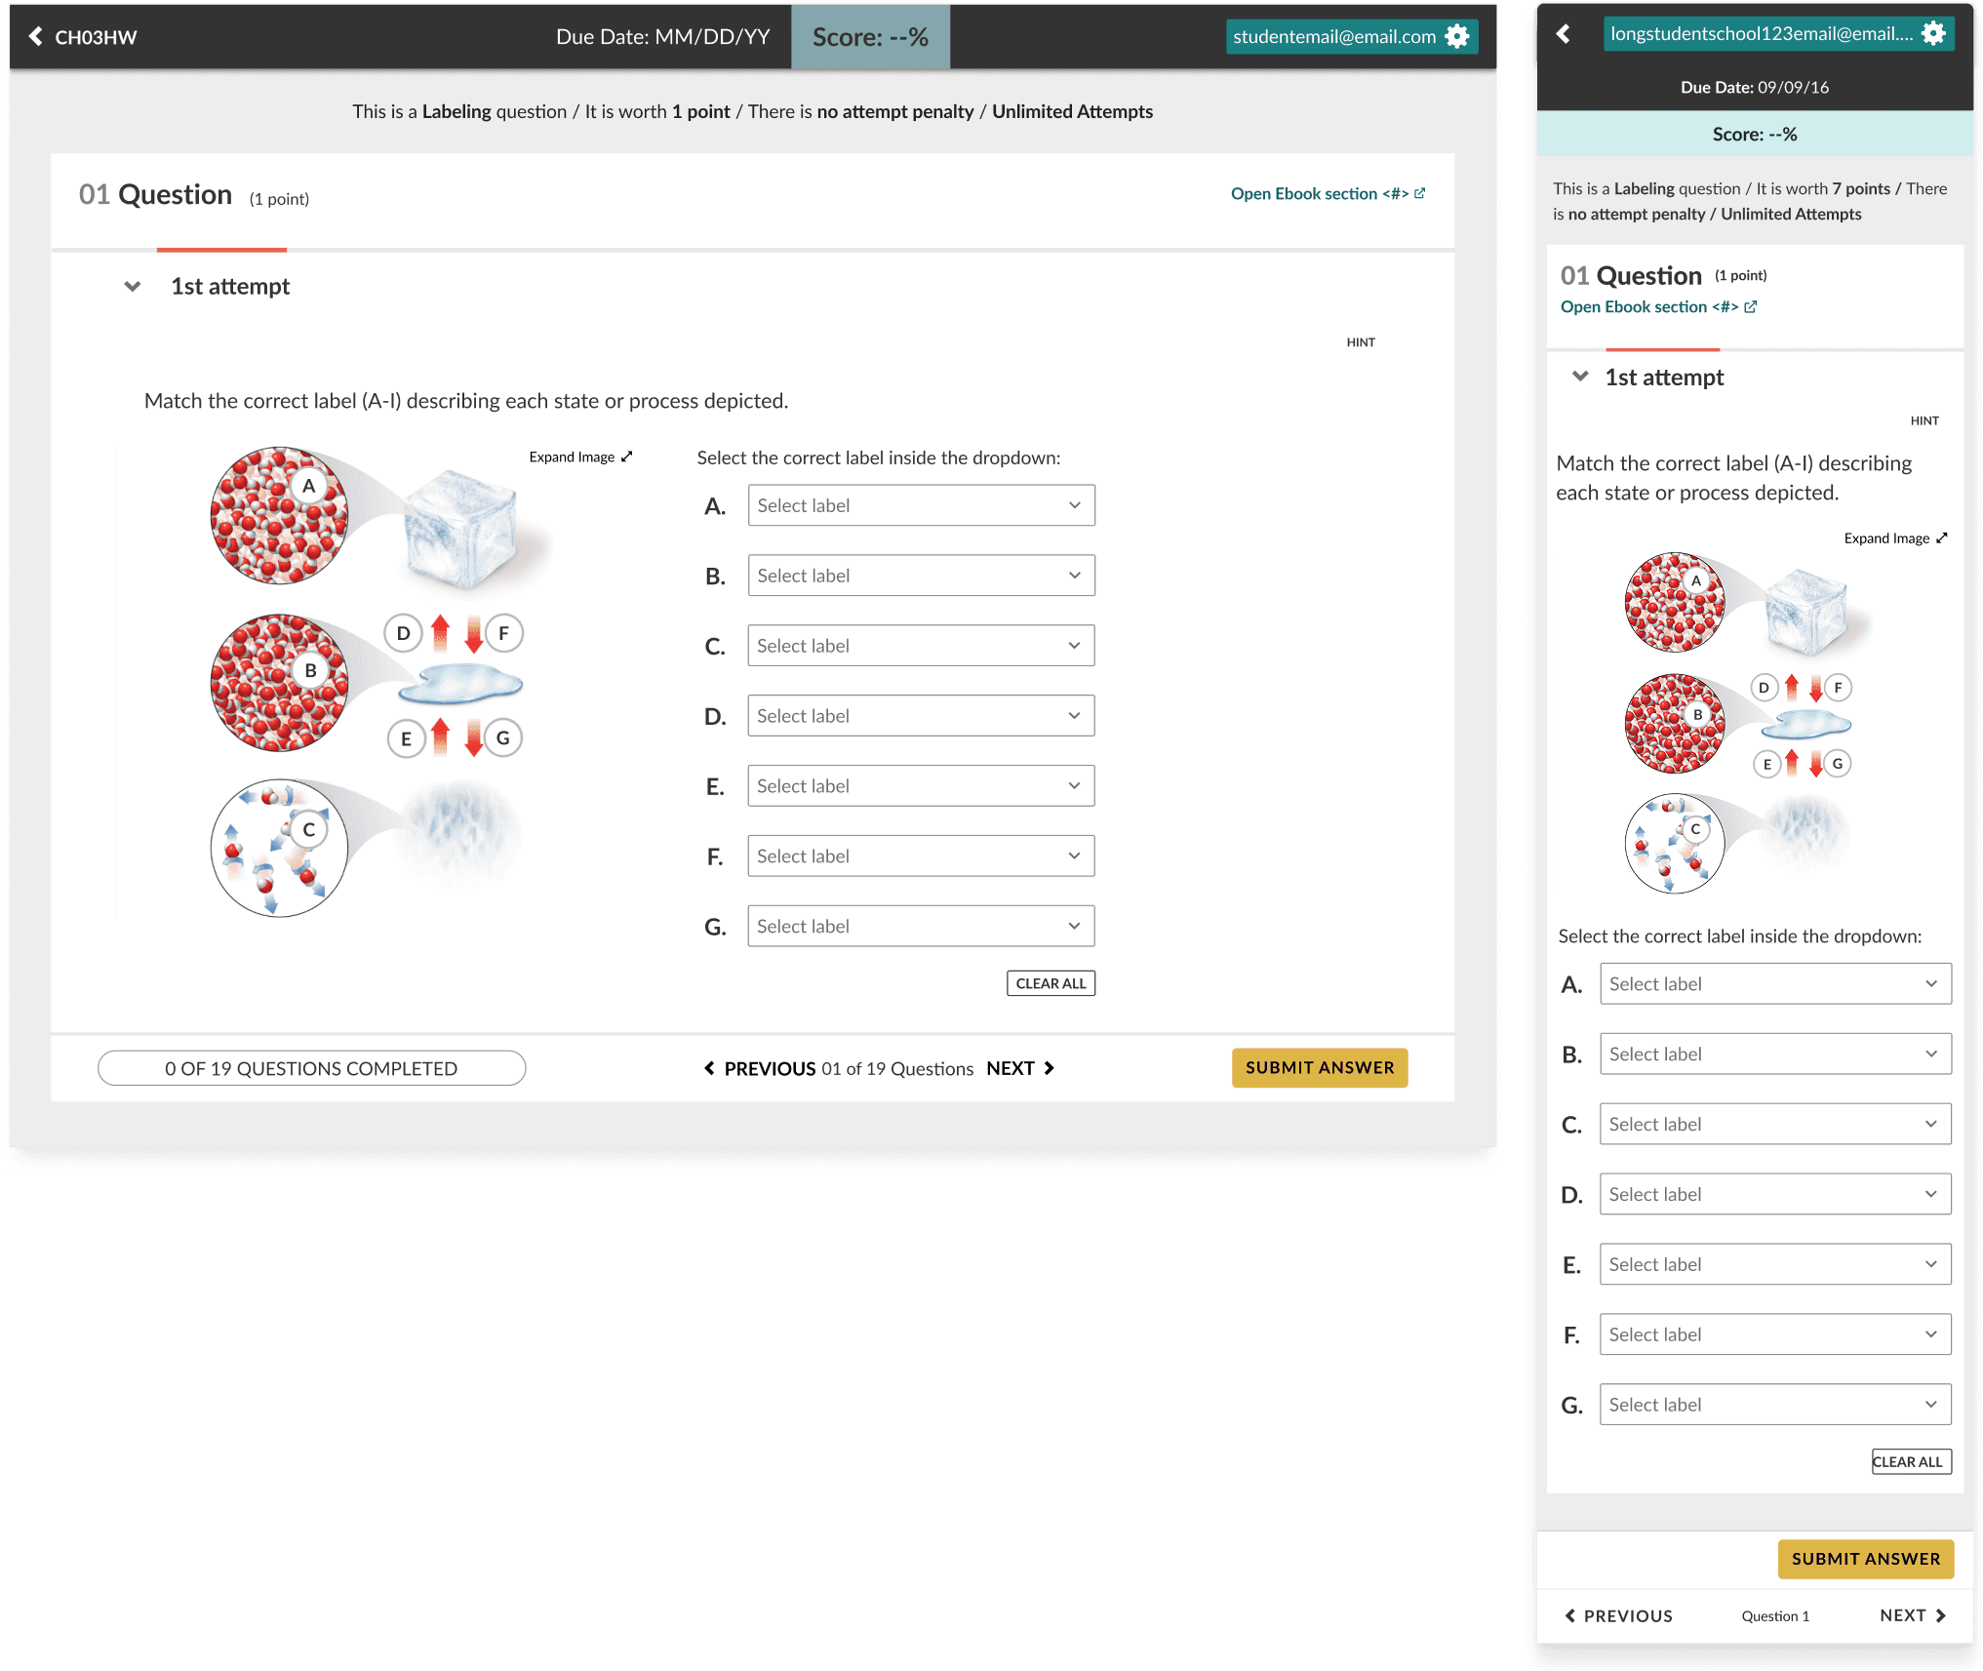Viewport: 1983px width, 1671px height.
Task: Collapse the mobile 1st attempt chevron
Action: pyautogui.click(x=1580, y=377)
